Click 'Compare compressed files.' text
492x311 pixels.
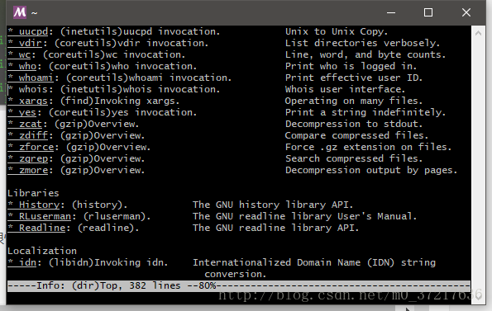pos(356,136)
